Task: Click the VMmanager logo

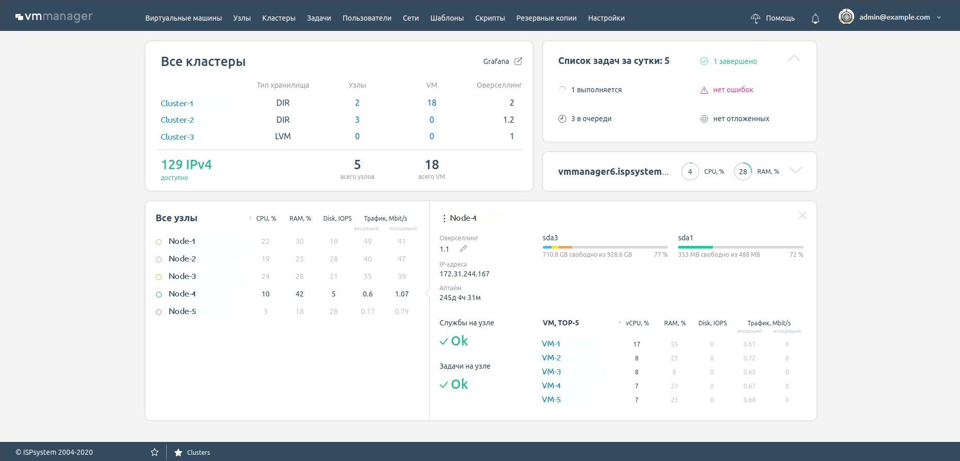Action: [54, 17]
